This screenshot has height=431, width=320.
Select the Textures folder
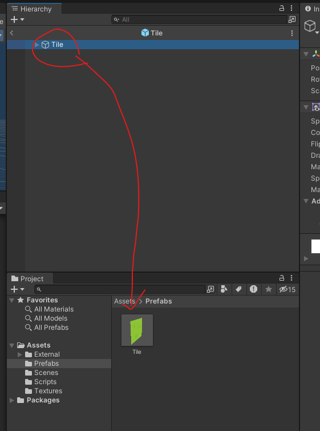[48, 391]
